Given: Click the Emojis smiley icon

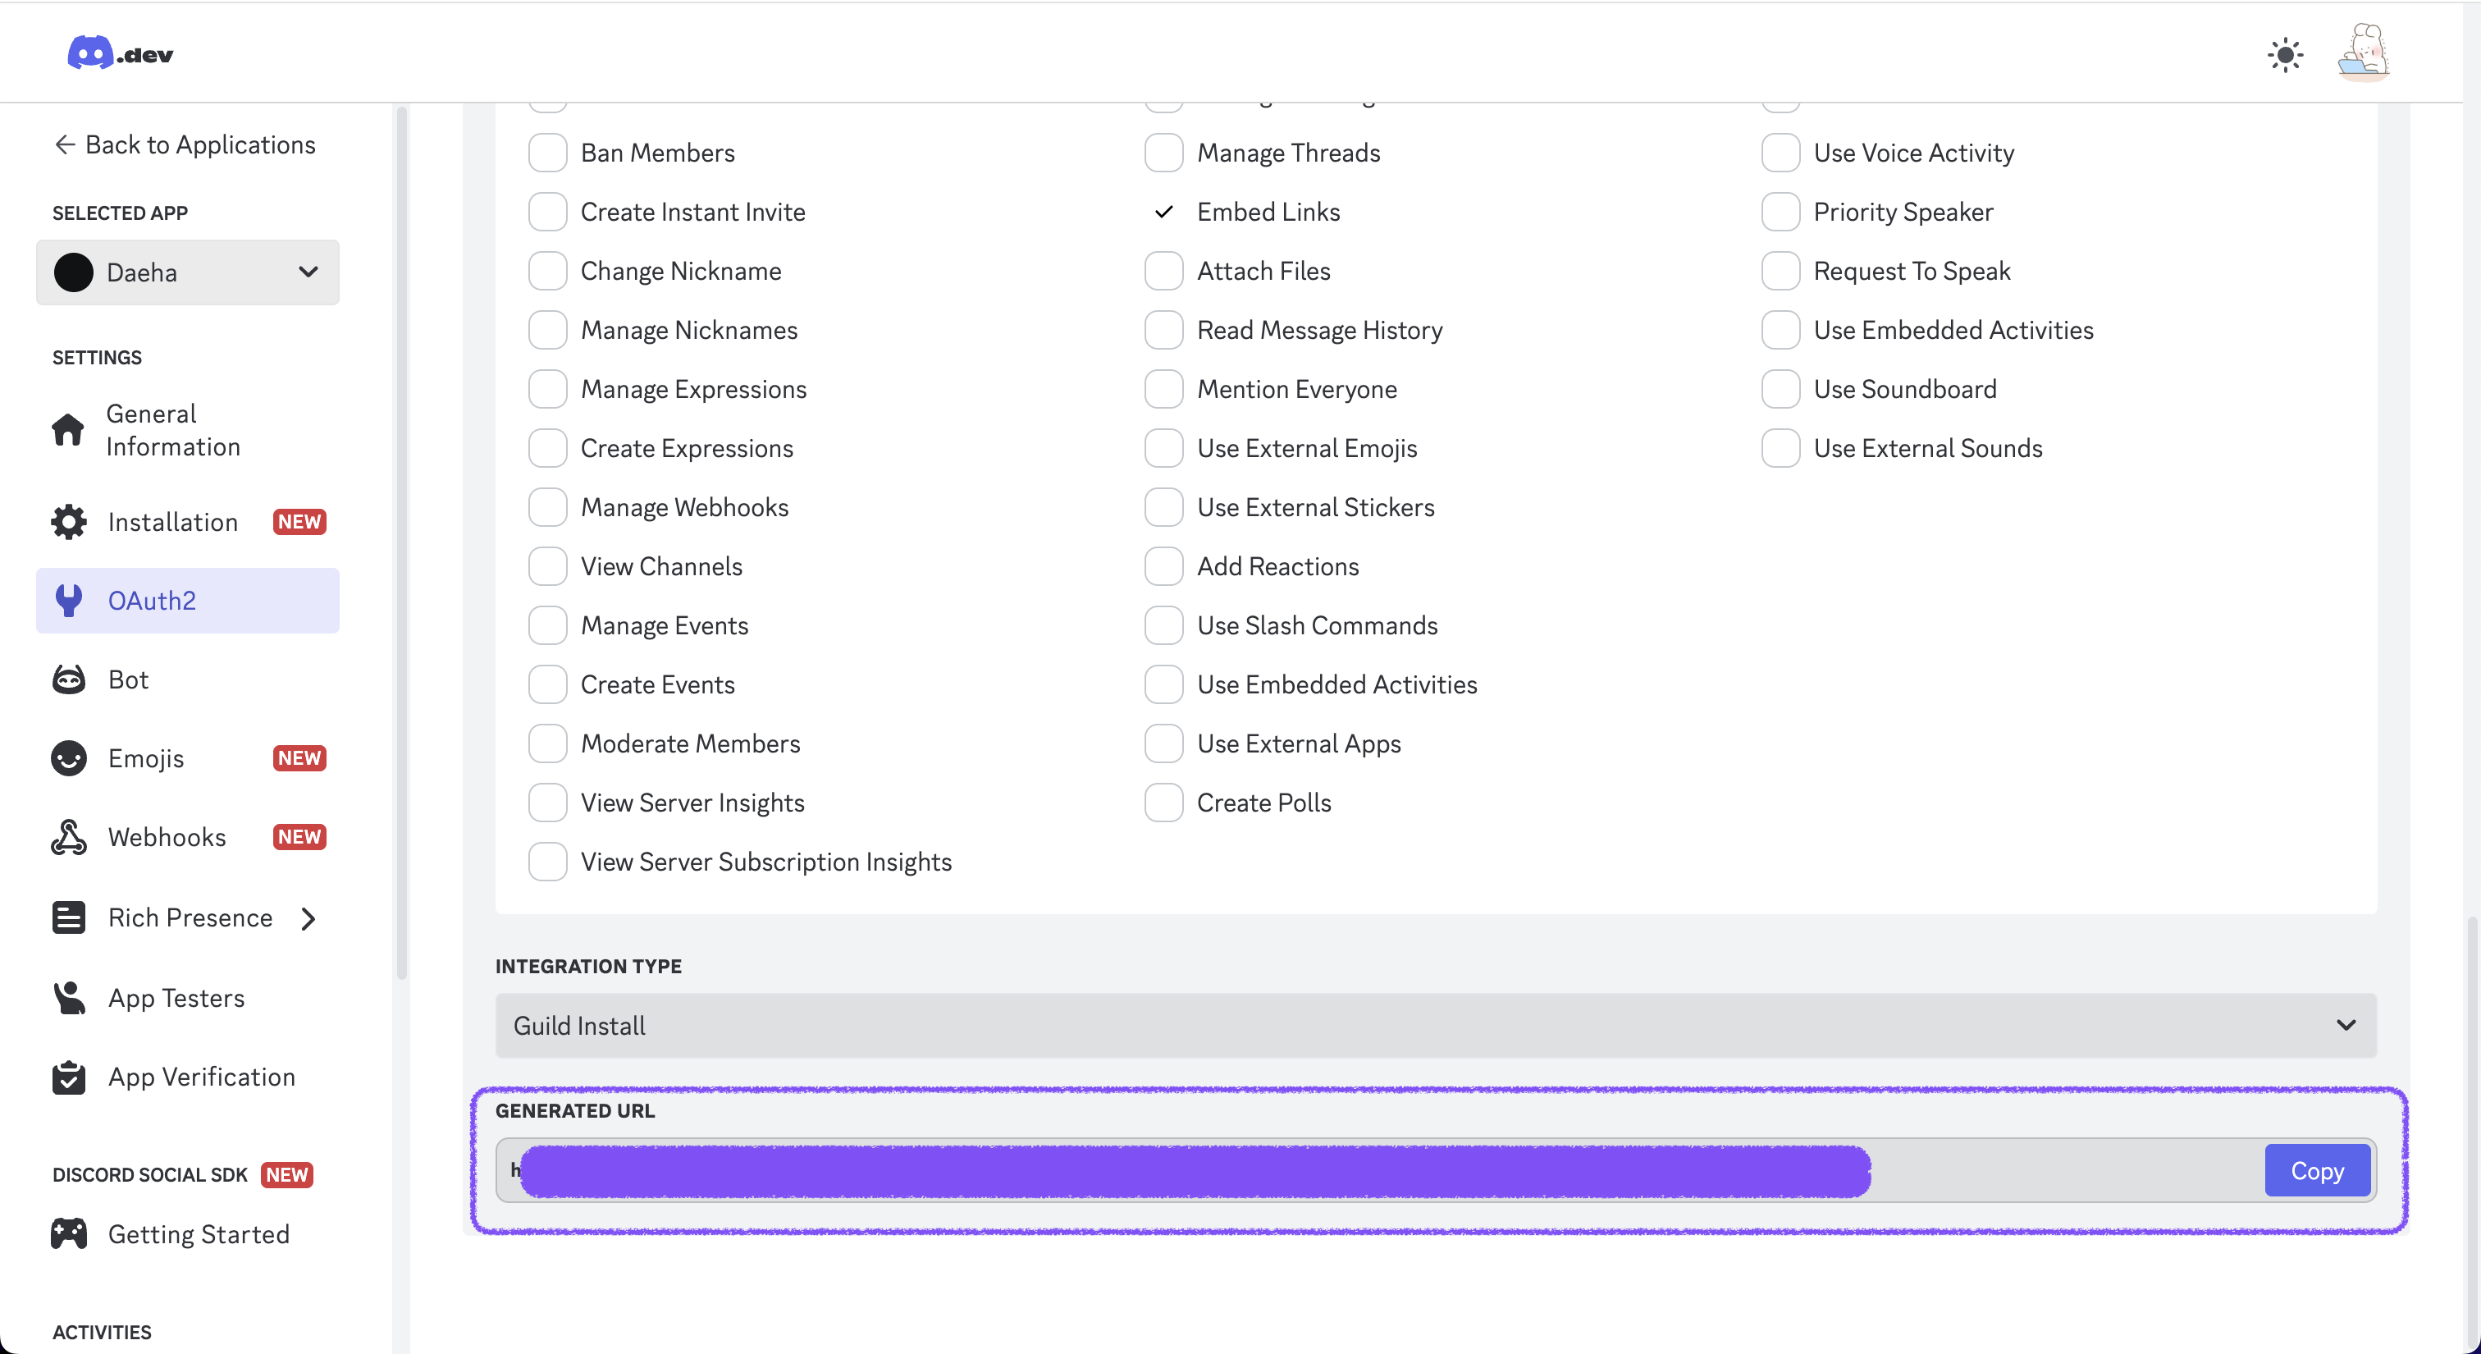Looking at the screenshot, I should [x=68, y=759].
